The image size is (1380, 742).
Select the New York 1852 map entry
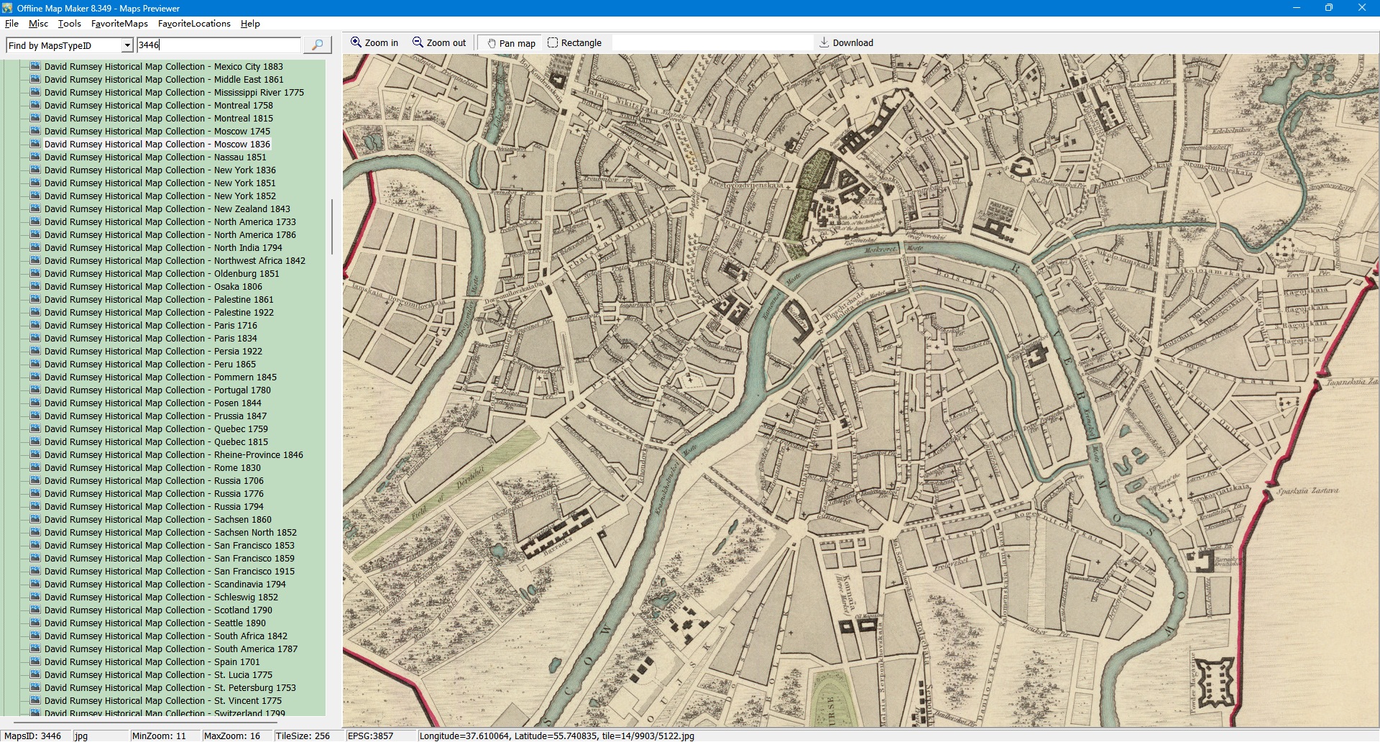pyautogui.click(x=160, y=196)
